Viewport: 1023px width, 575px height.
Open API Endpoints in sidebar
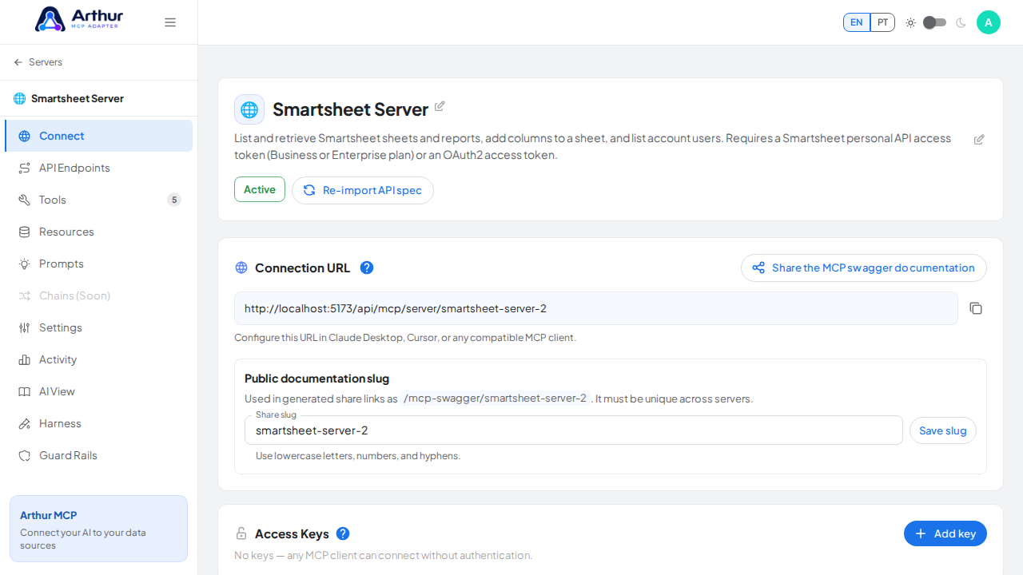pyautogui.click(x=98, y=168)
